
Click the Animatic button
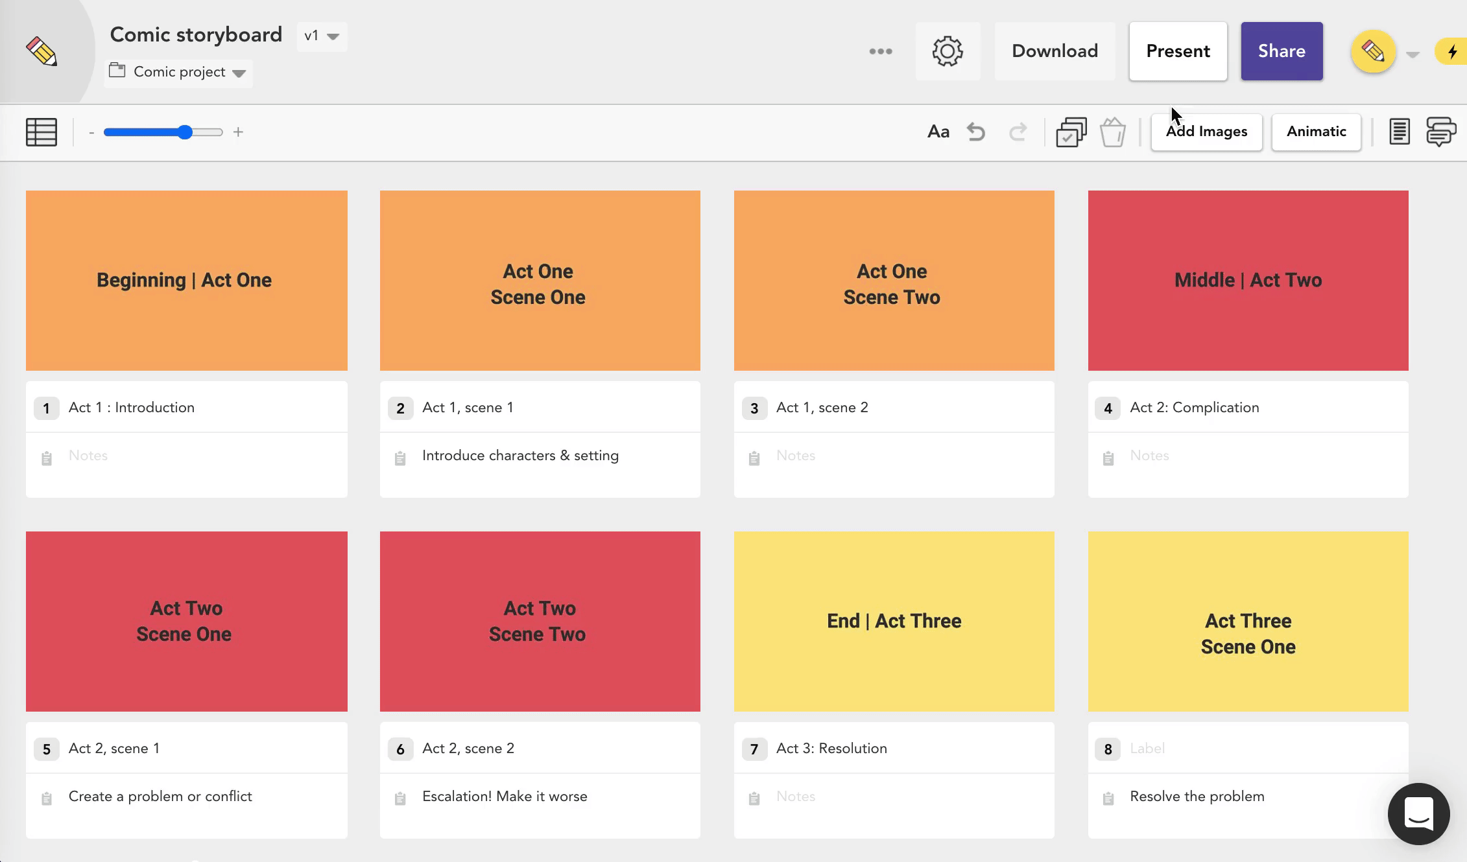click(x=1316, y=132)
